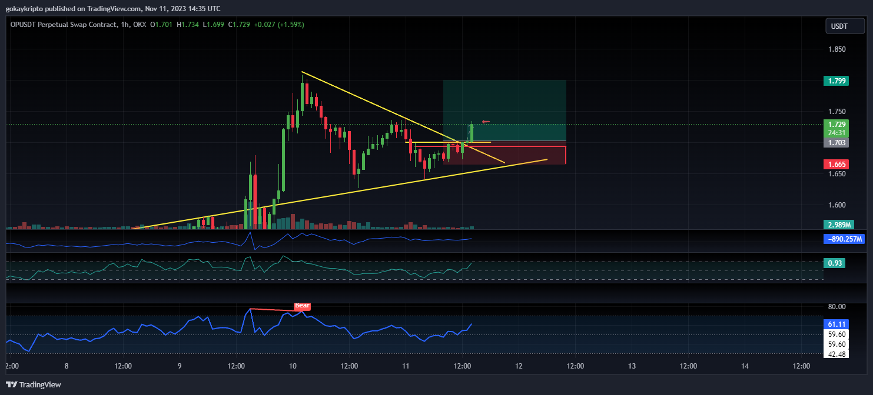Click date label 13 on time axis
The height and width of the screenshot is (395, 873).
pyautogui.click(x=632, y=366)
